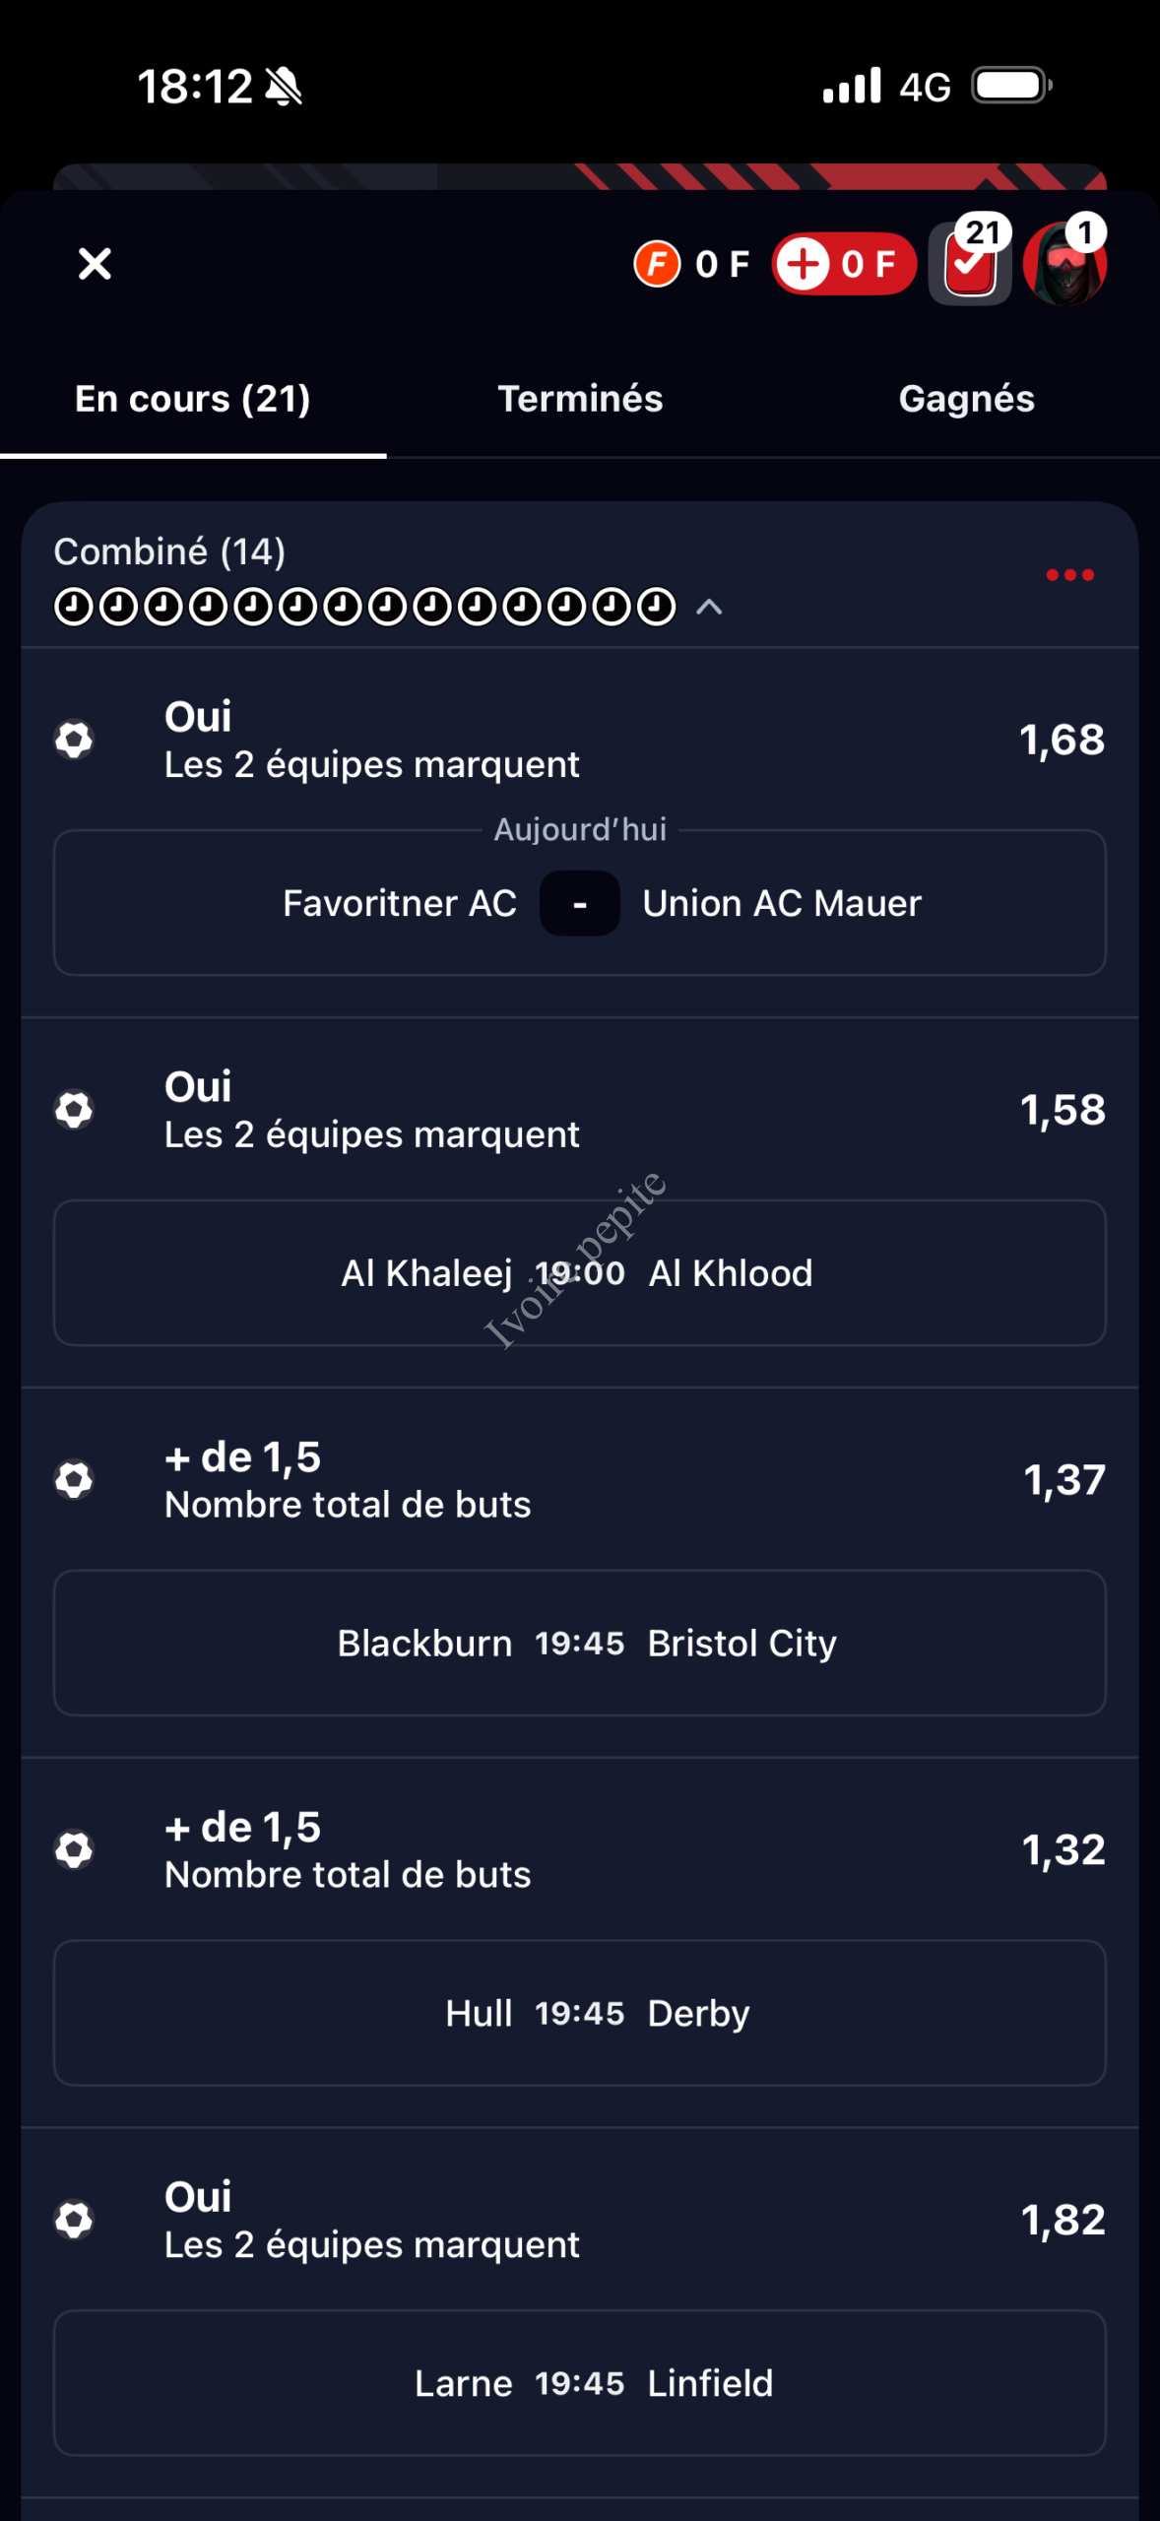Open the Hull vs Derby match card
The image size is (1160, 2521).
[x=580, y=2014]
